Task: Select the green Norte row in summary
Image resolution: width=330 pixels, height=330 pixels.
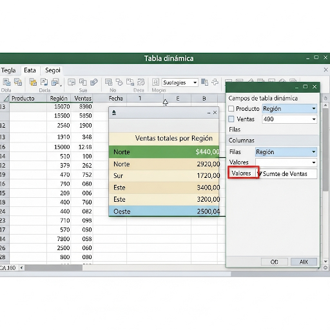Action: click(164, 152)
